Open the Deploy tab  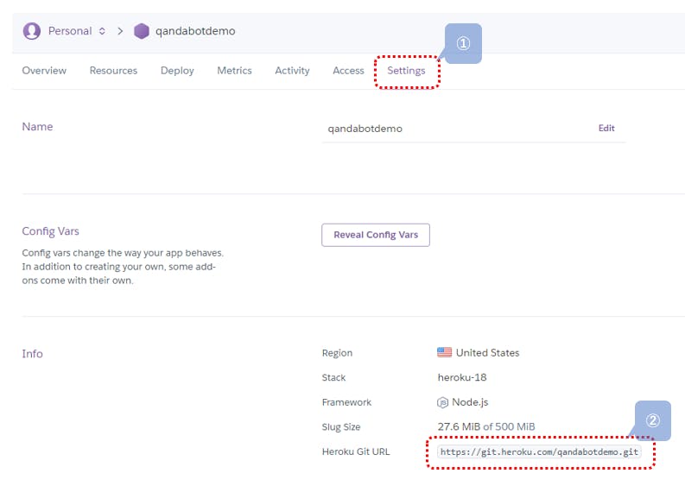click(177, 71)
